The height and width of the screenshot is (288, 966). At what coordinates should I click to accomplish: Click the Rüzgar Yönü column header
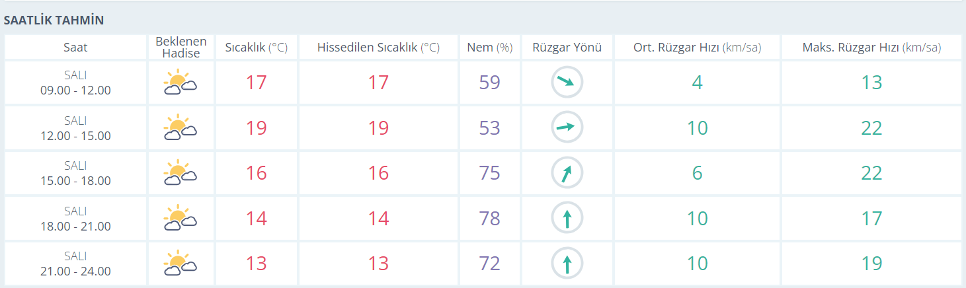pyautogui.click(x=567, y=48)
